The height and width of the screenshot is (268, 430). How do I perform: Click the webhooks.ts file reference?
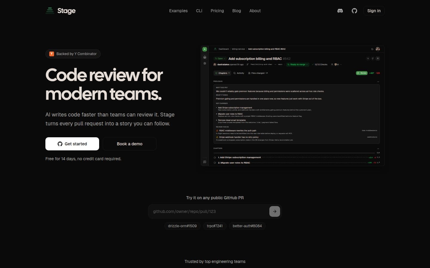[372, 137]
